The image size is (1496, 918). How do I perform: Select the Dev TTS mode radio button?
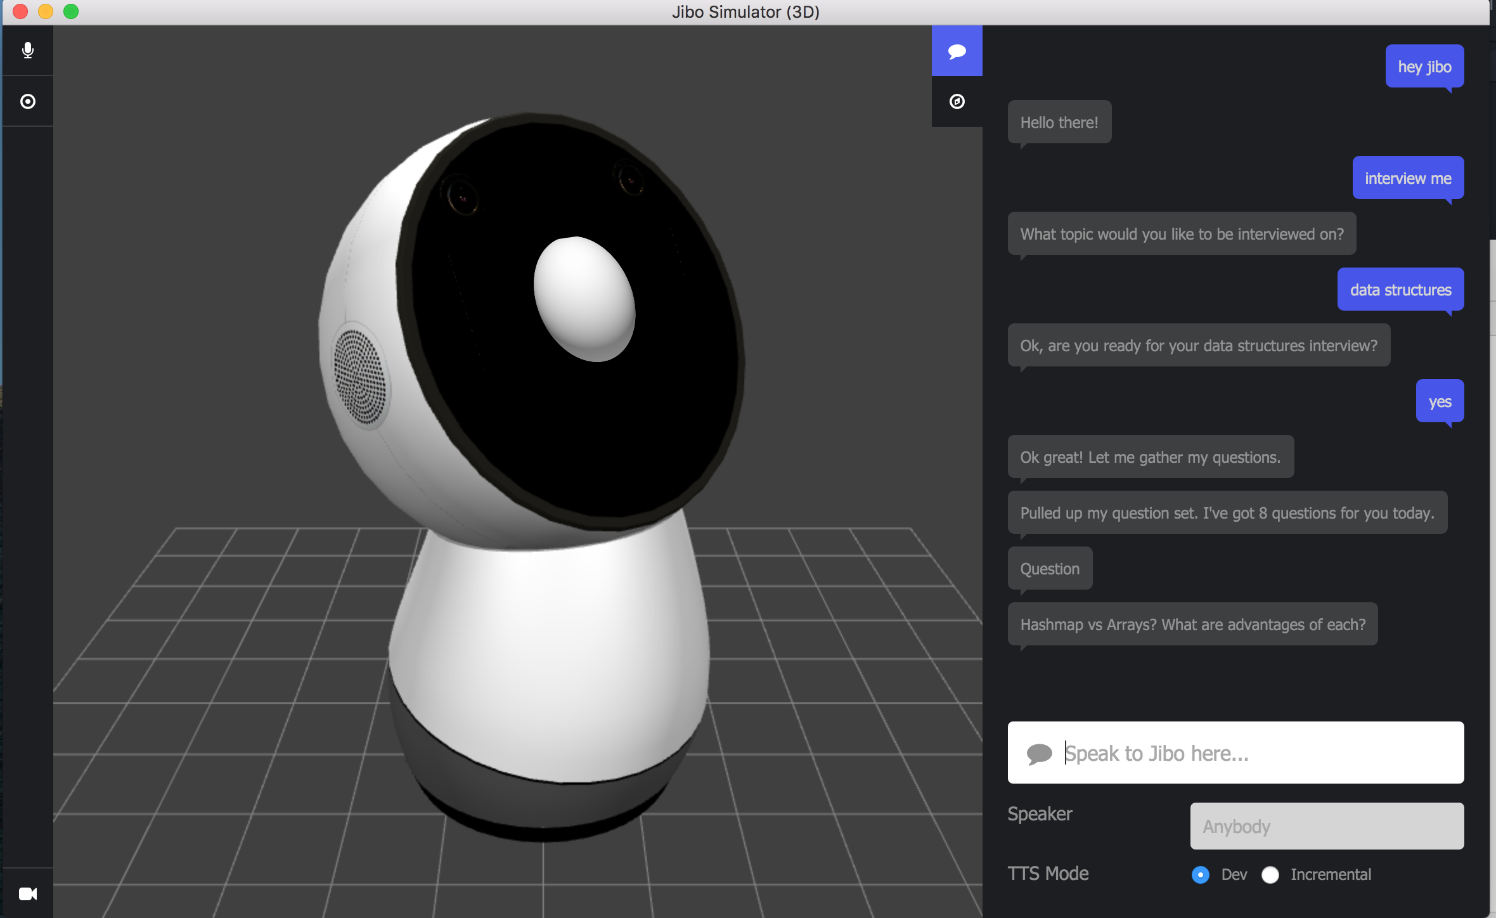click(x=1200, y=875)
